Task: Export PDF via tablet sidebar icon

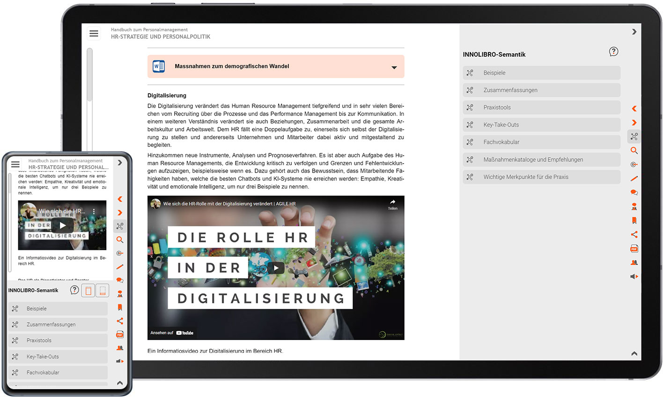Action: [x=634, y=248]
